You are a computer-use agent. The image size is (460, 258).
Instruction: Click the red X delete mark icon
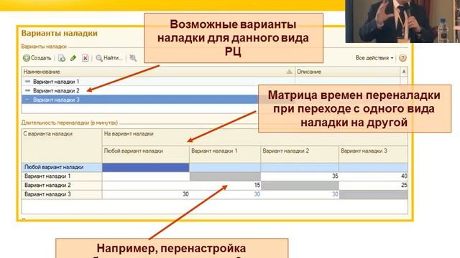point(85,58)
